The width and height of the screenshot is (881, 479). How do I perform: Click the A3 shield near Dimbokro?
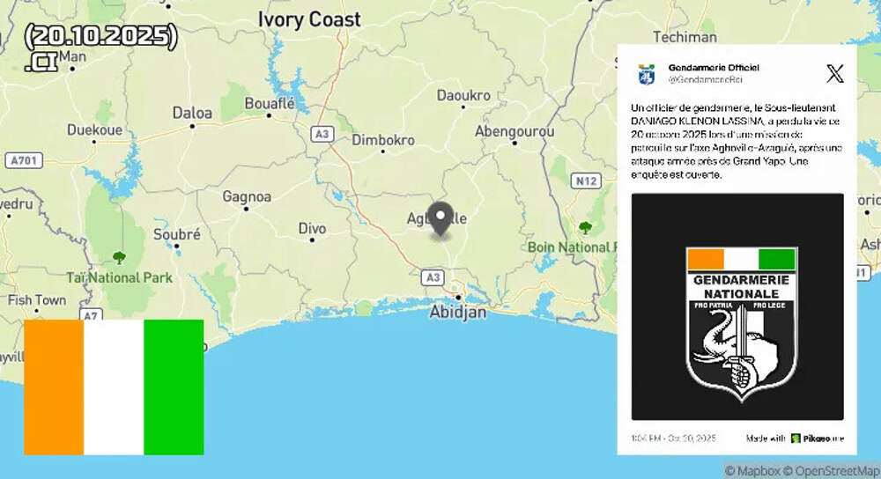(x=322, y=133)
